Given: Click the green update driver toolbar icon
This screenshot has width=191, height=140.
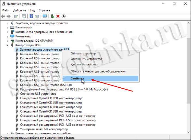Looking at the screenshot, I should pyautogui.click(x=52, y=16).
